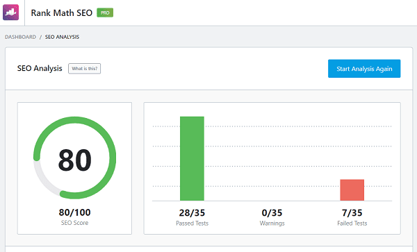Select the SEO Analysis breadcrumb

coord(63,37)
